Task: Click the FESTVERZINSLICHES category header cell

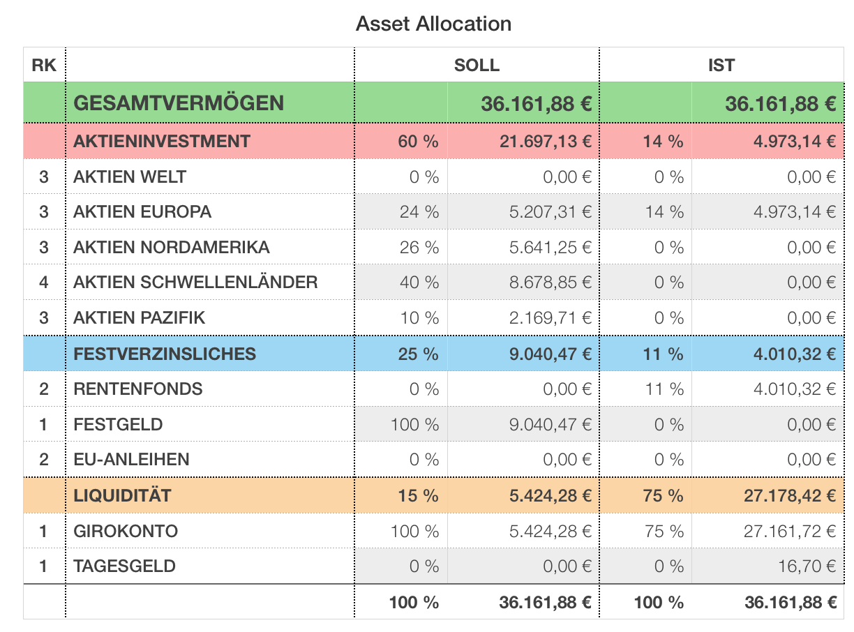Action: (165, 354)
